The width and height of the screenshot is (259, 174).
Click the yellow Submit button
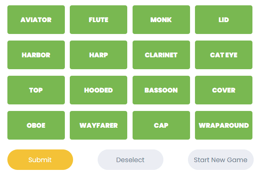point(40,160)
